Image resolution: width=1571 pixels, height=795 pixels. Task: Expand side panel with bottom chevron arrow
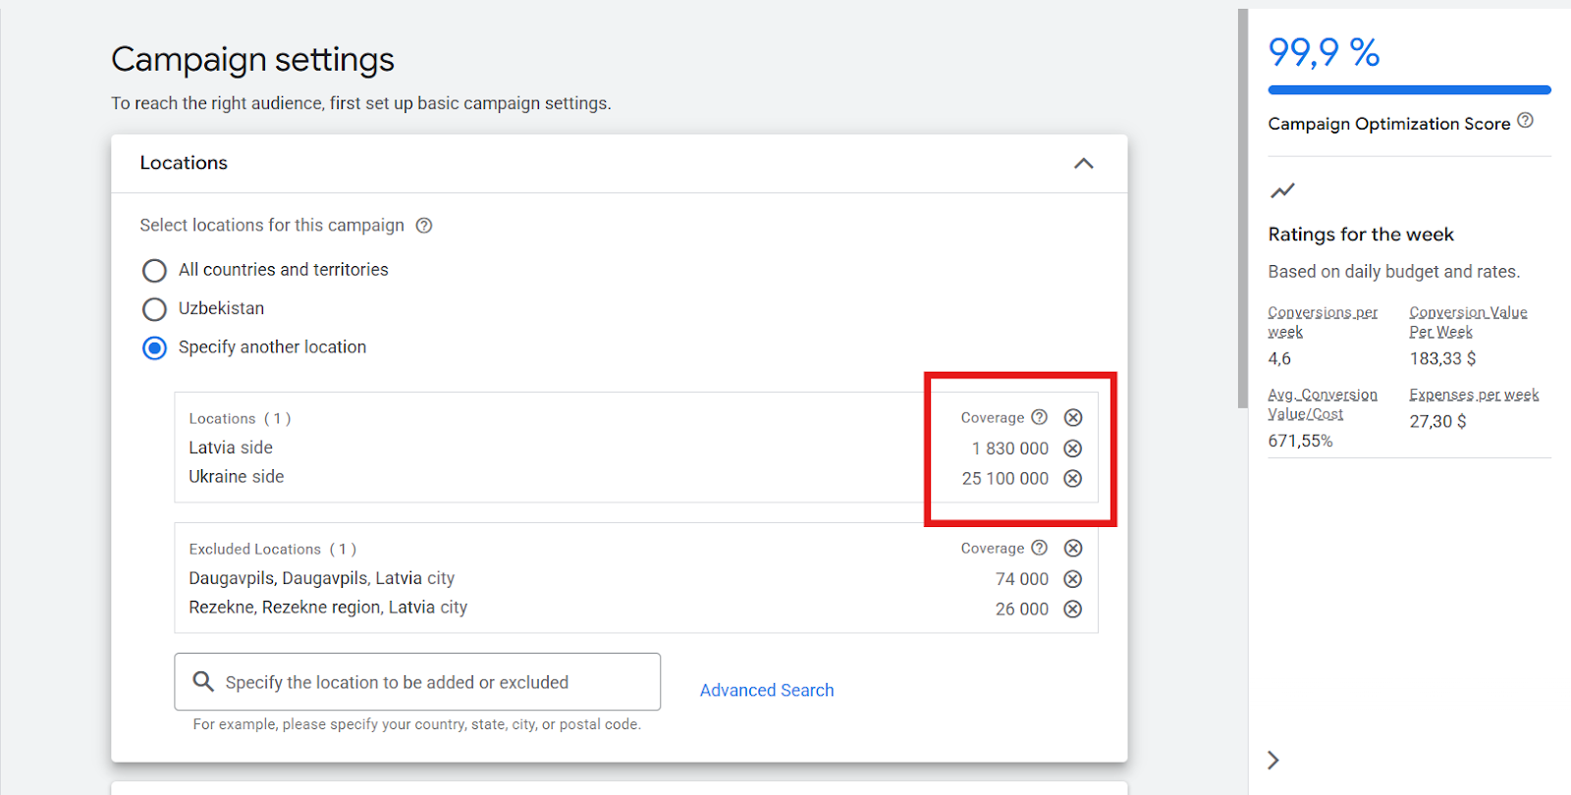(1273, 760)
